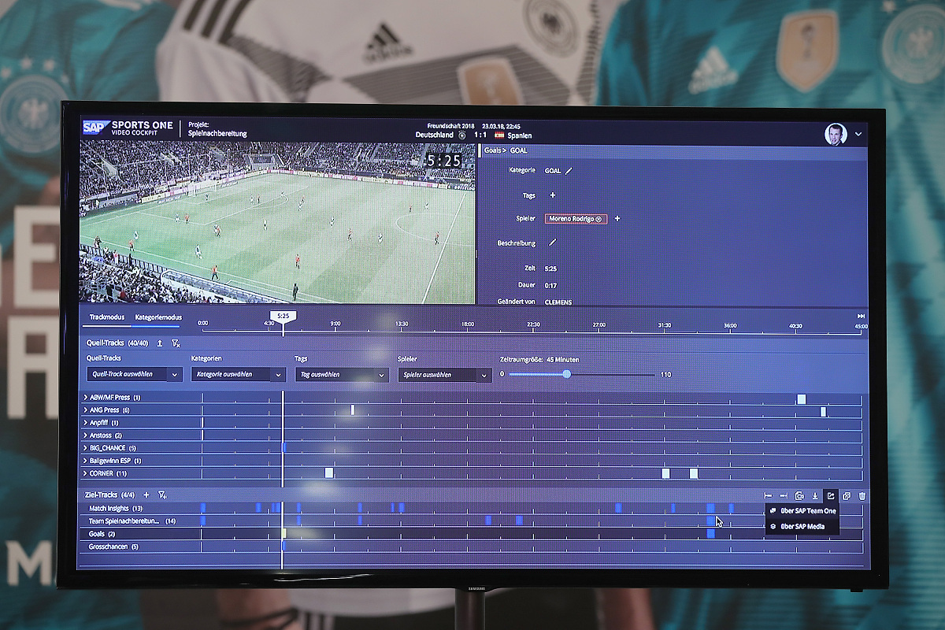Screen dimensions: 945x630
Task: Expand CORNER (11) track row
Action: click(85, 473)
